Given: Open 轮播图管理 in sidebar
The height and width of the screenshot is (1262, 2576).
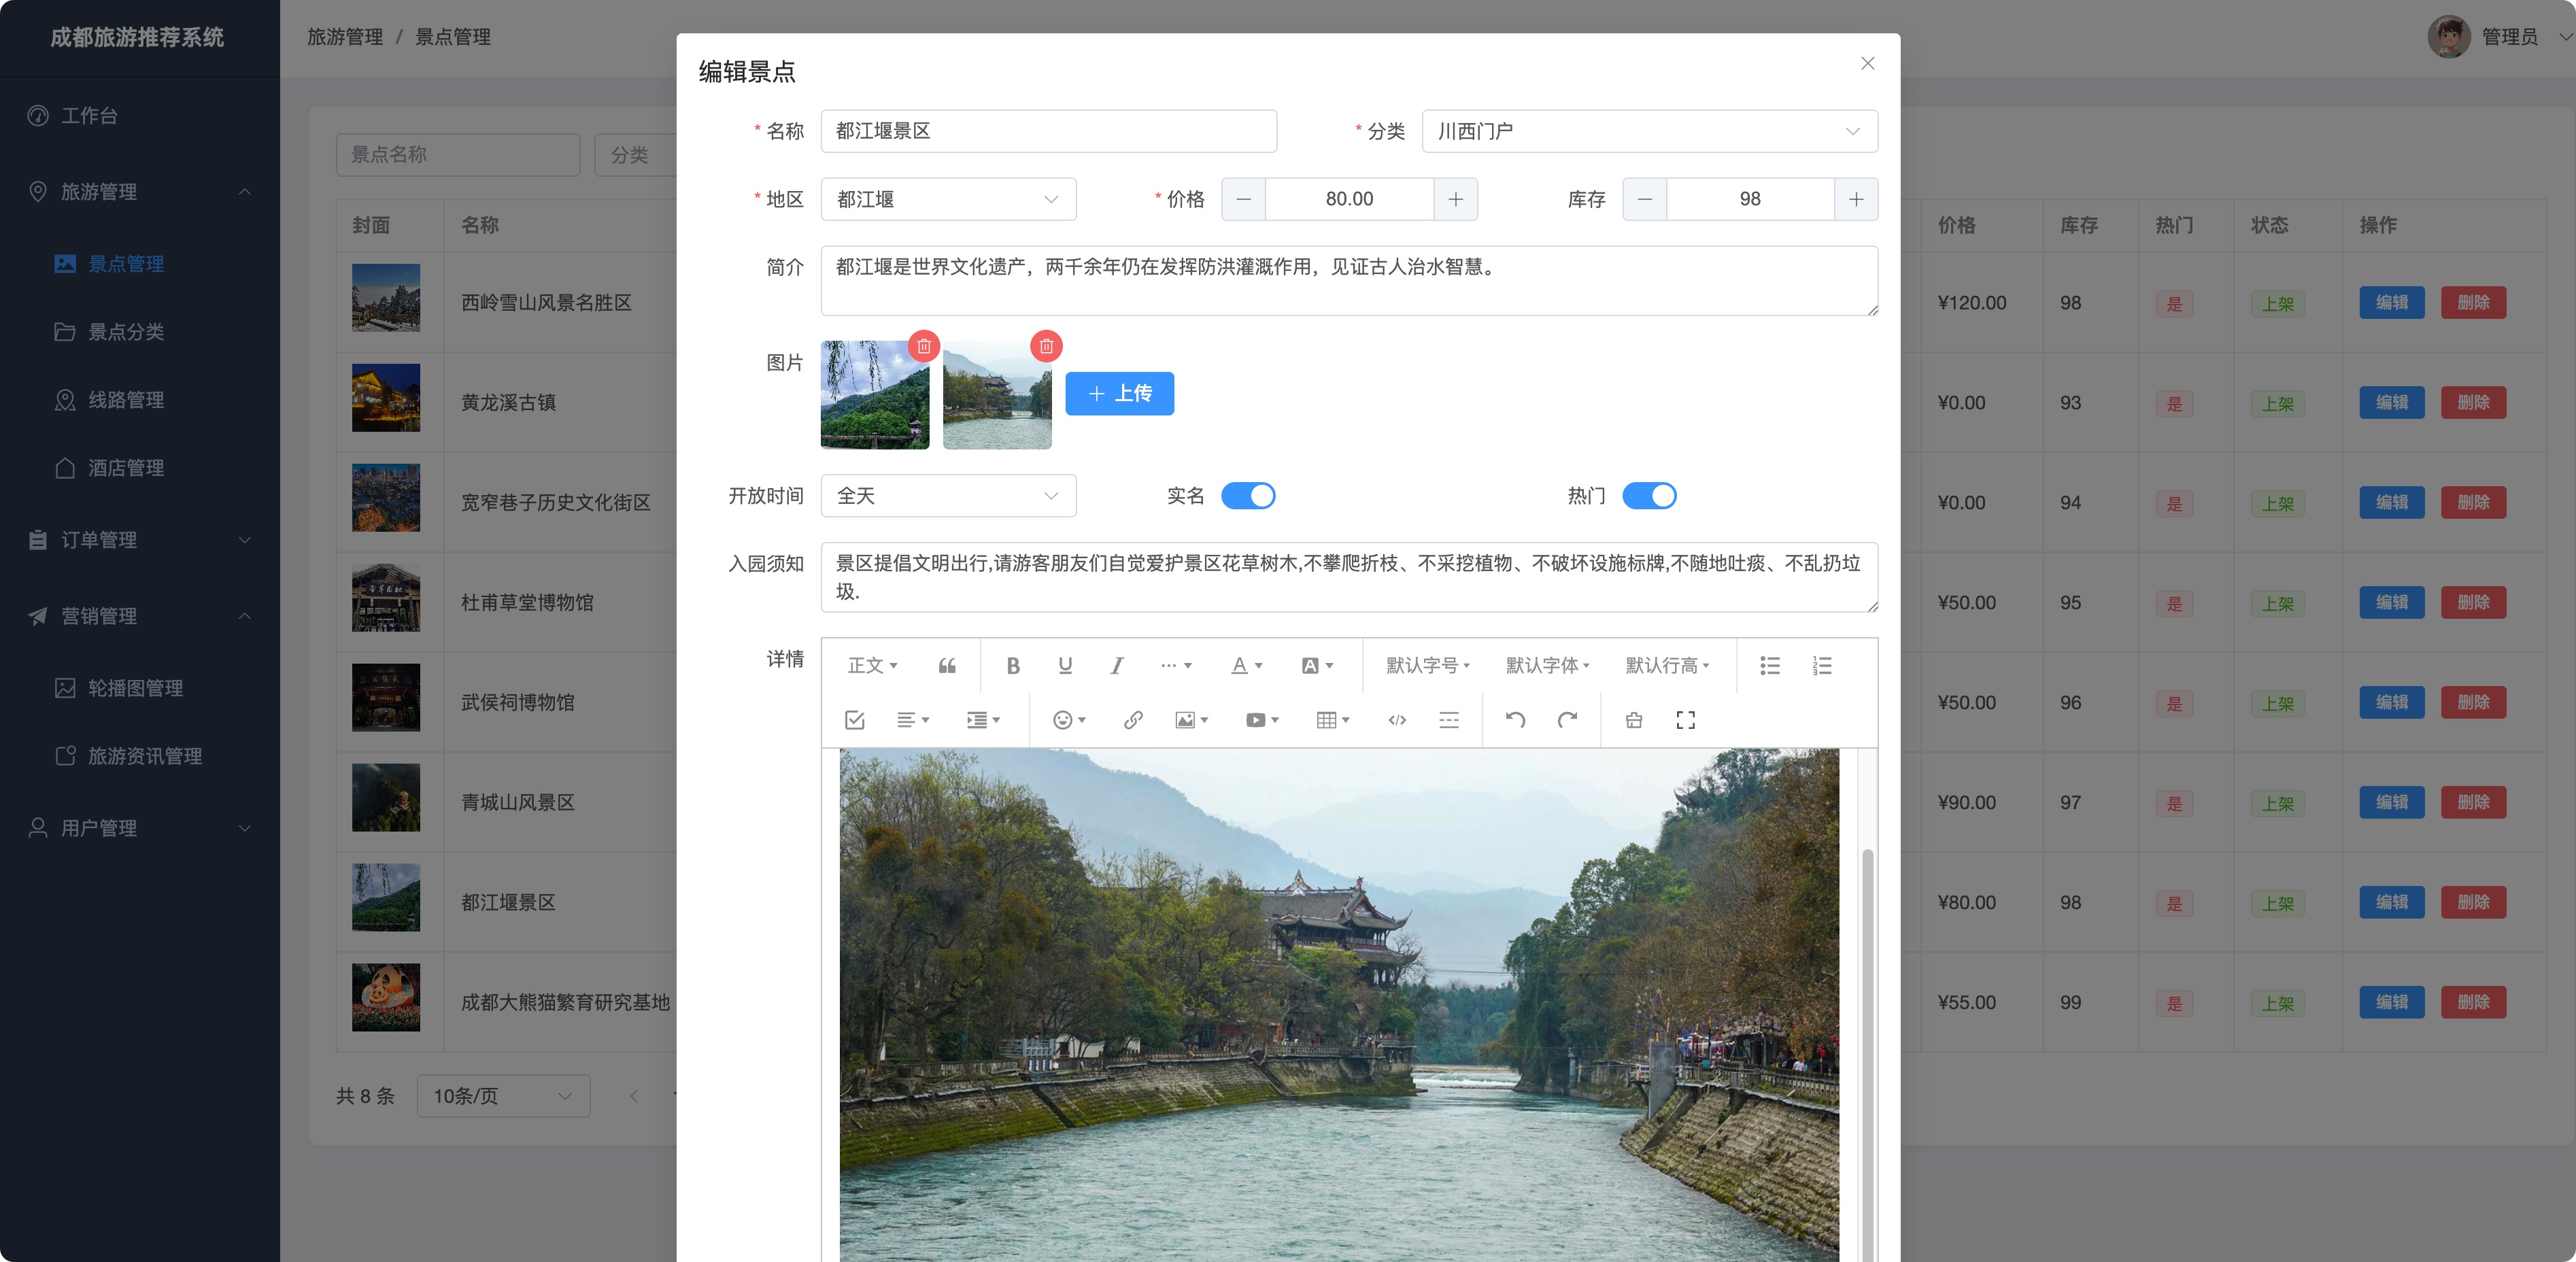Looking at the screenshot, I should pyautogui.click(x=140, y=688).
